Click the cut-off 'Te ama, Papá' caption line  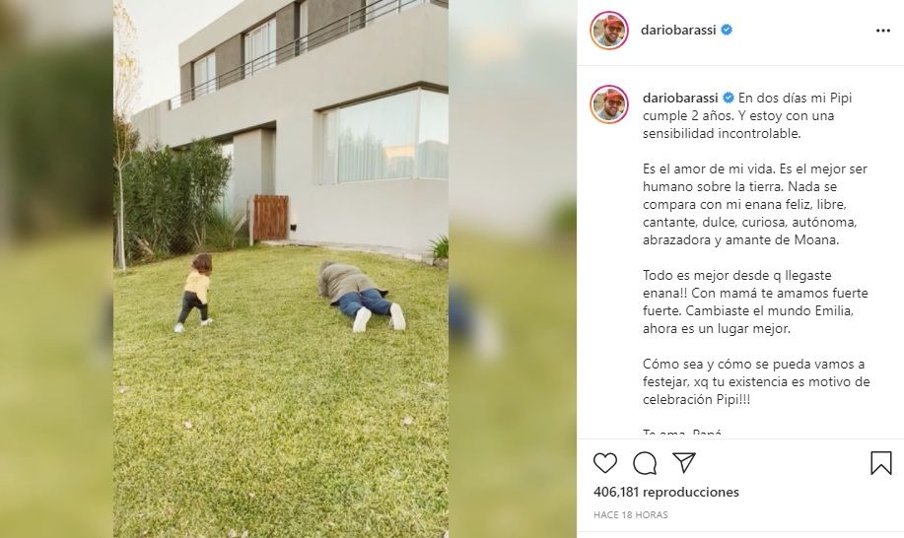tap(682, 432)
